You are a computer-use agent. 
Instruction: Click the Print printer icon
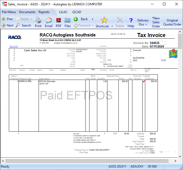pyautogui.click(x=38, y=20)
